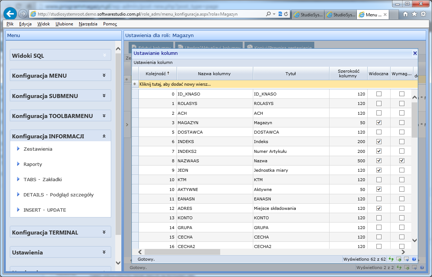Image resolution: width=432 pixels, height=277 pixels.
Task: Click refresh arrows icon in dialog status bar
Action: (x=391, y=259)
